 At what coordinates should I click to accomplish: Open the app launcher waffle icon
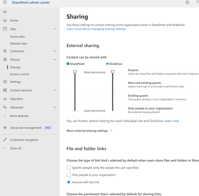[5, 2]
